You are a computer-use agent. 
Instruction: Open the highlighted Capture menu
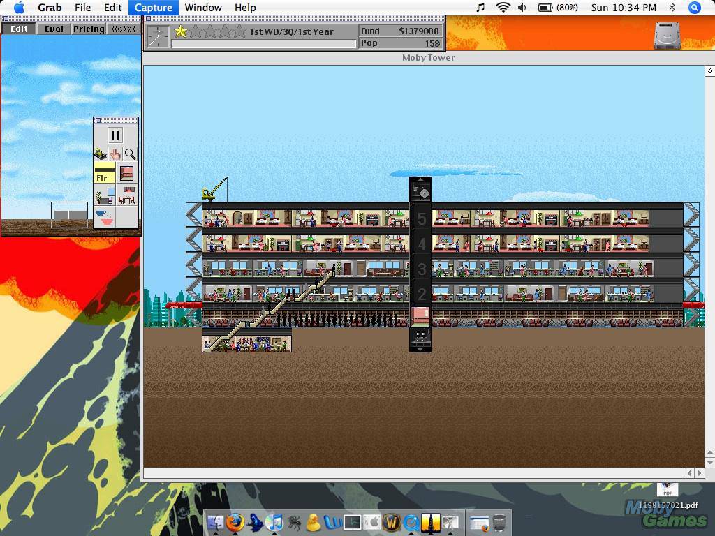[x=153, y=7]
